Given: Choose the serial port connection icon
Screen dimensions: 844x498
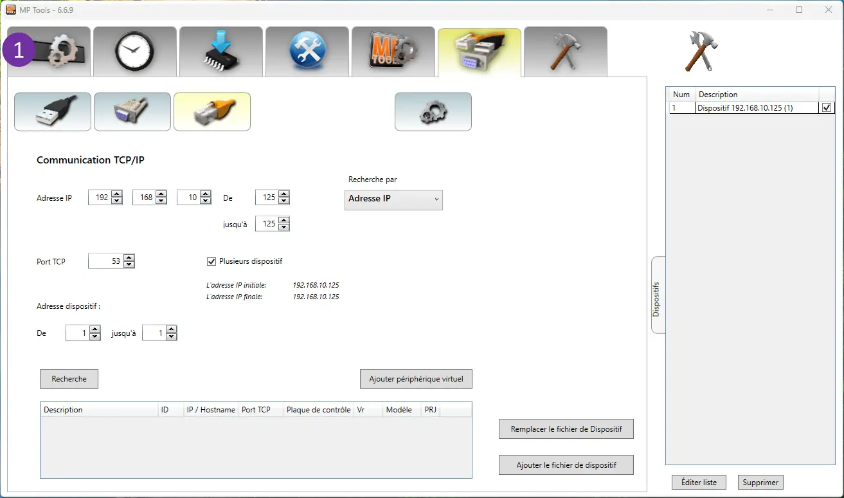Looking at the screenshot, I should click(x=132, y=111).
